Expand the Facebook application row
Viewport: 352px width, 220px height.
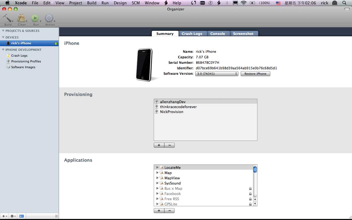[x=157, y=194]
